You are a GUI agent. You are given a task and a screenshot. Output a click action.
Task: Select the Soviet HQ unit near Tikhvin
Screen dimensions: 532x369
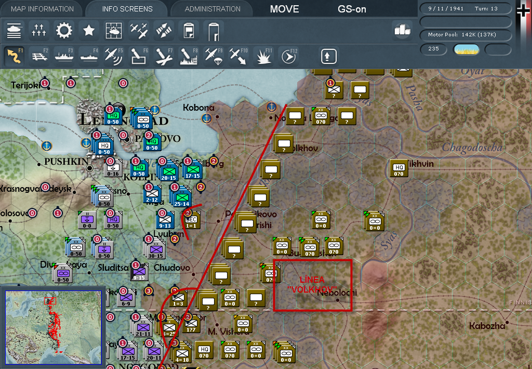pos(398,168)
